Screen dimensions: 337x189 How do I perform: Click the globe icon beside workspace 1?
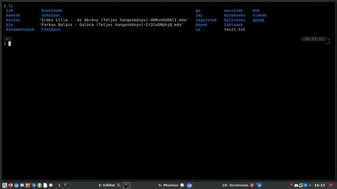[x=65, y=185]
